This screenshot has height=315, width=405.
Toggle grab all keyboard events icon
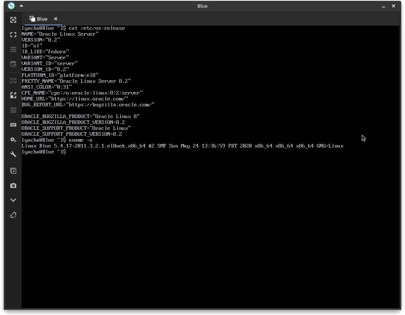[13, 125]
